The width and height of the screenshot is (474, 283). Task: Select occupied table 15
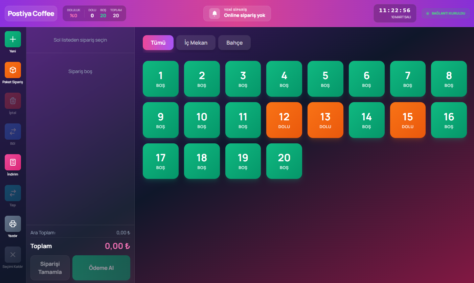[x=408, y=120]
